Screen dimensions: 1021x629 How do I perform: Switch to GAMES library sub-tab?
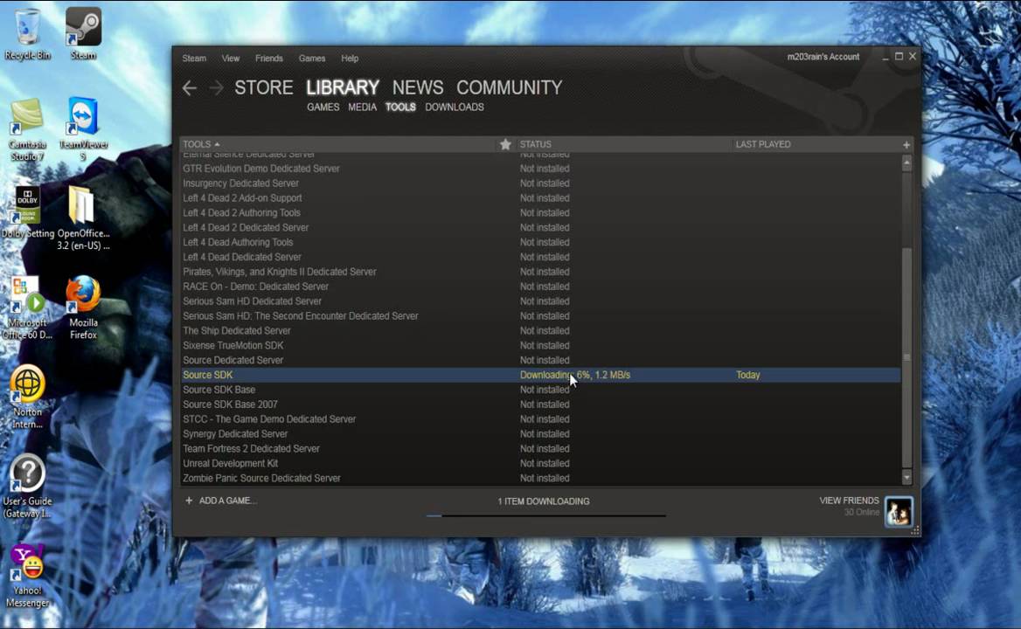pos(323,107)
